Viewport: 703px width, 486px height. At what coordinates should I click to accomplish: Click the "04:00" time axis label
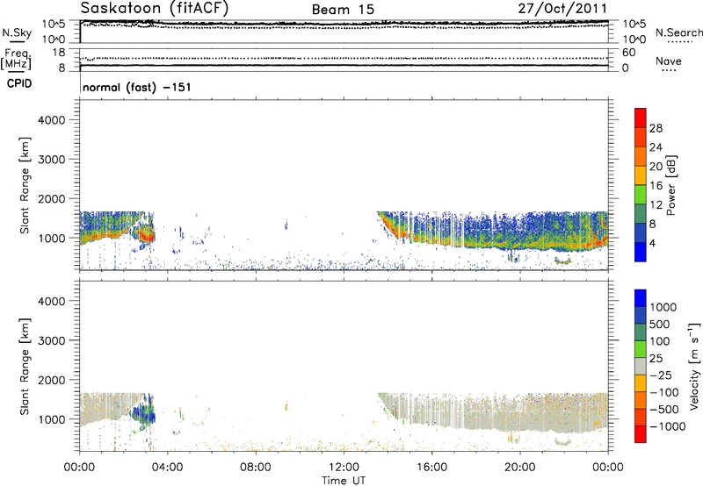(x=167, y=468)
